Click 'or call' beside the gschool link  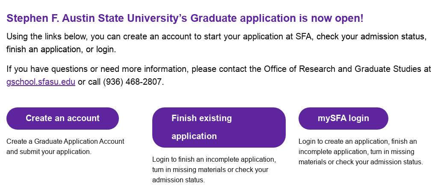point(89,82)
